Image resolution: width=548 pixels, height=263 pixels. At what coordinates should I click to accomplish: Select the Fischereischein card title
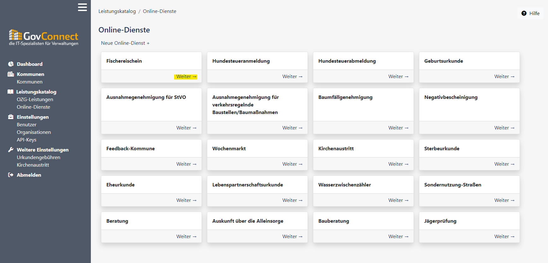click(x=124, y=61)
